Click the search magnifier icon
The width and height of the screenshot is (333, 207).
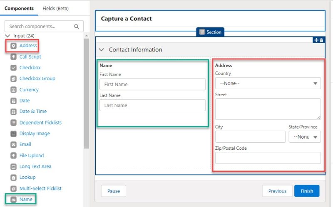point(77,27)
